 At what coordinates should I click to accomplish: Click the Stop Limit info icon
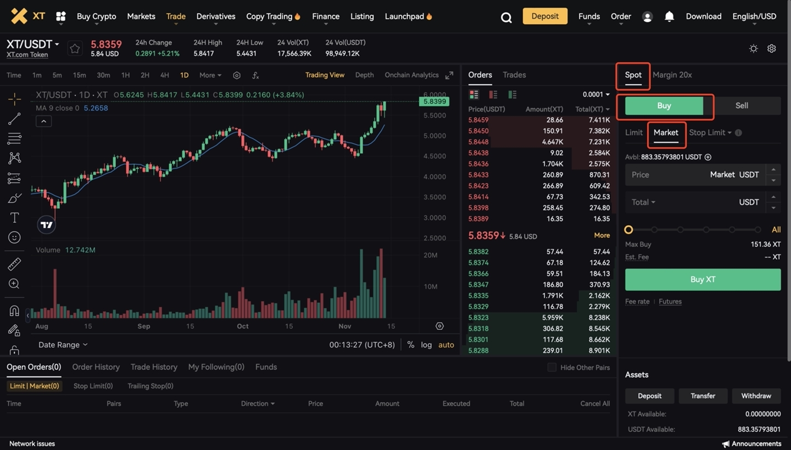click(738, 132)
